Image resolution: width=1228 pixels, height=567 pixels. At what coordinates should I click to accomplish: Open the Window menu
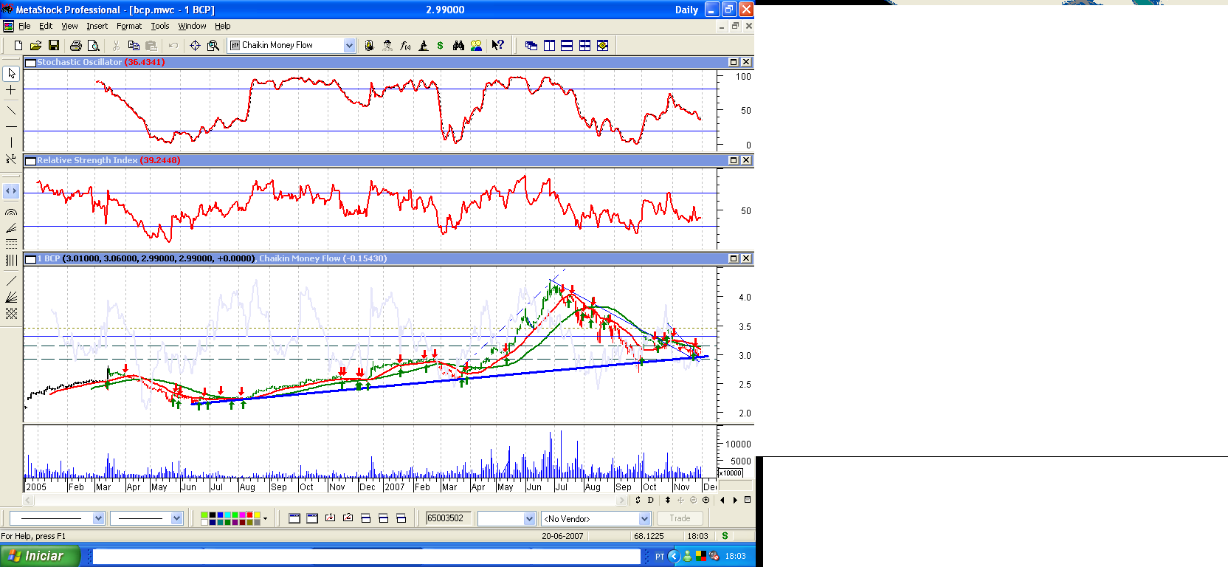192,26
